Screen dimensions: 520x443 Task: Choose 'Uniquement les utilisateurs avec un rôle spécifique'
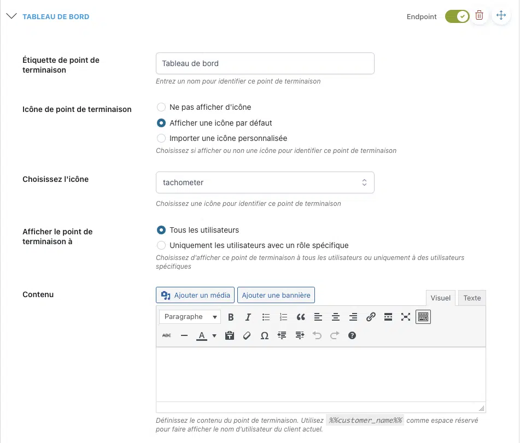click(161, 245)
